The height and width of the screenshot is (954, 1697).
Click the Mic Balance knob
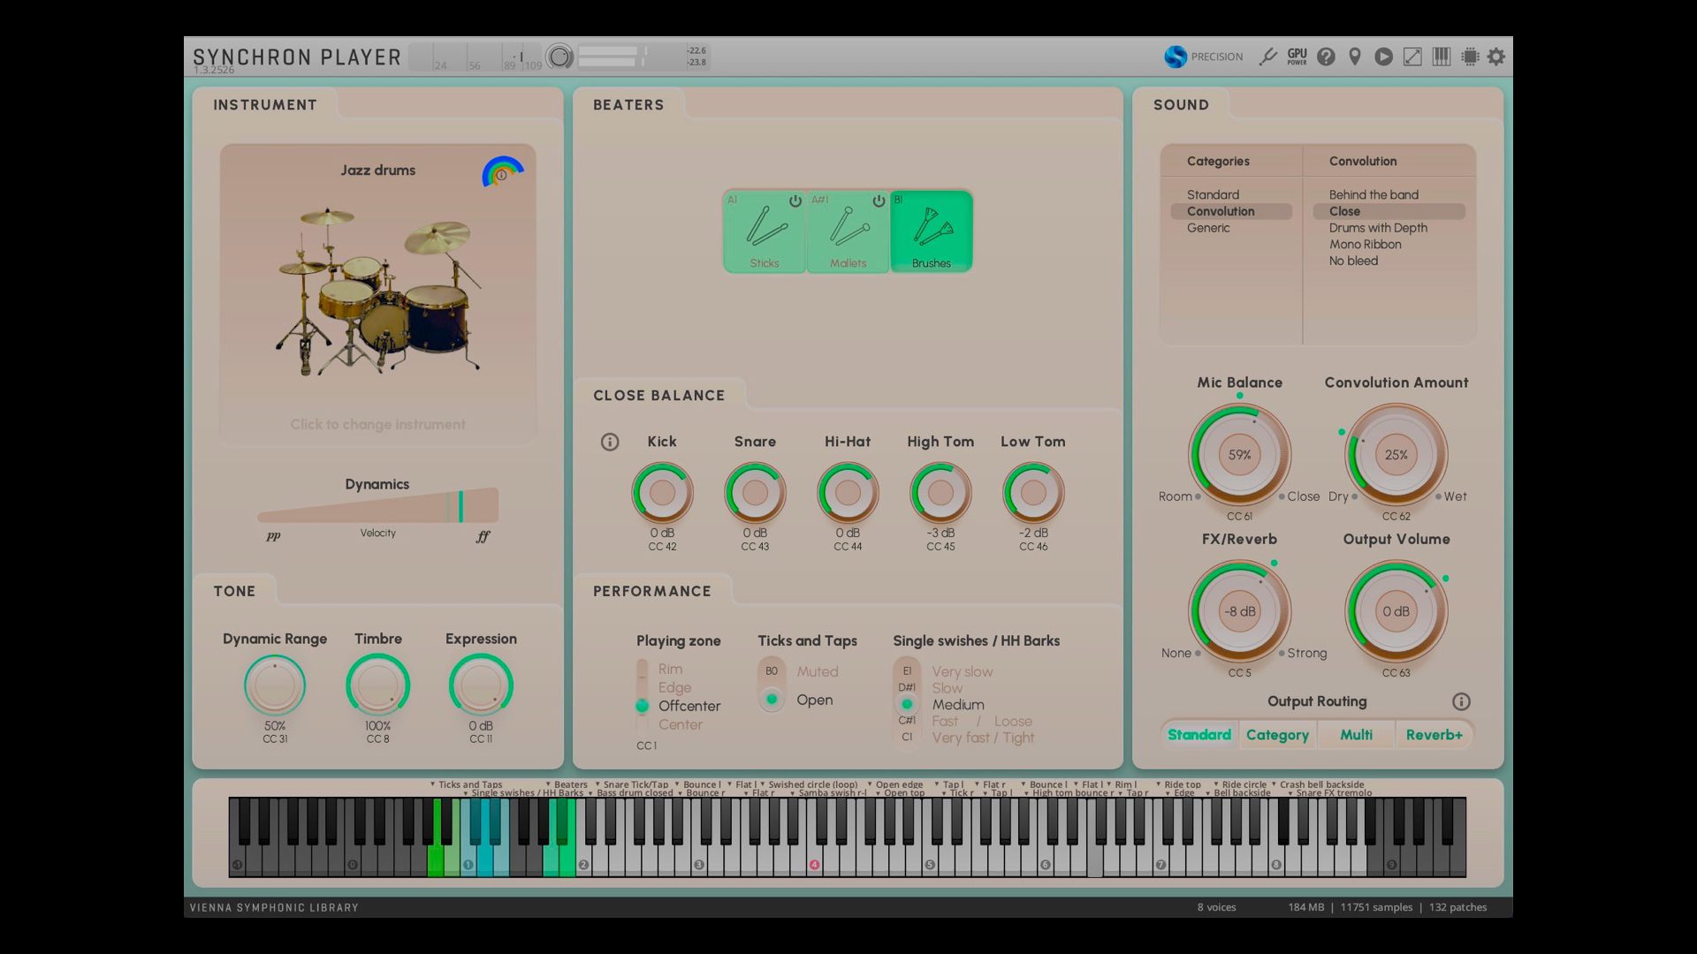(x=1239, y=455)
